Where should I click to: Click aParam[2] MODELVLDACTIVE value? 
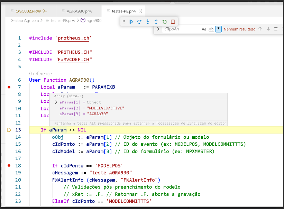tap(106, 108)
